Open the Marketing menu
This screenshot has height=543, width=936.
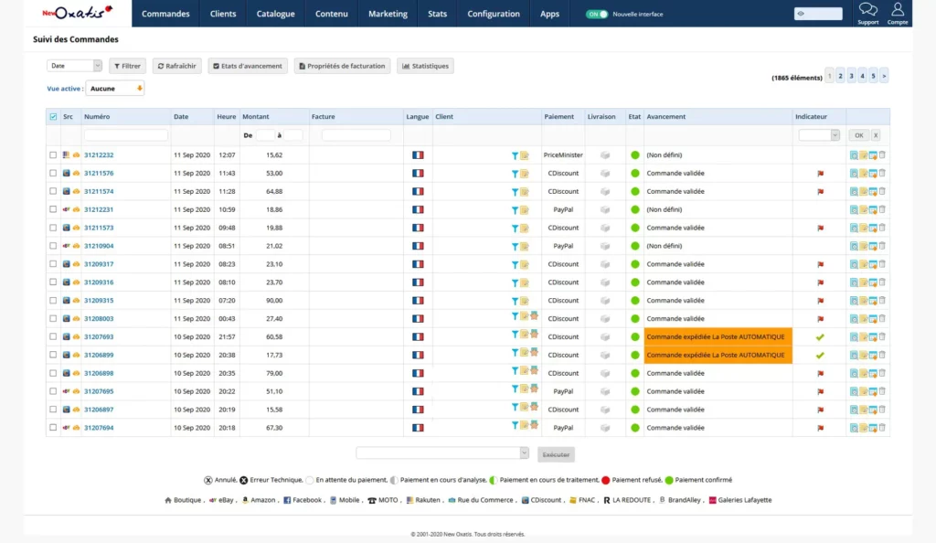pyautogui.click(x=388, y=14)
